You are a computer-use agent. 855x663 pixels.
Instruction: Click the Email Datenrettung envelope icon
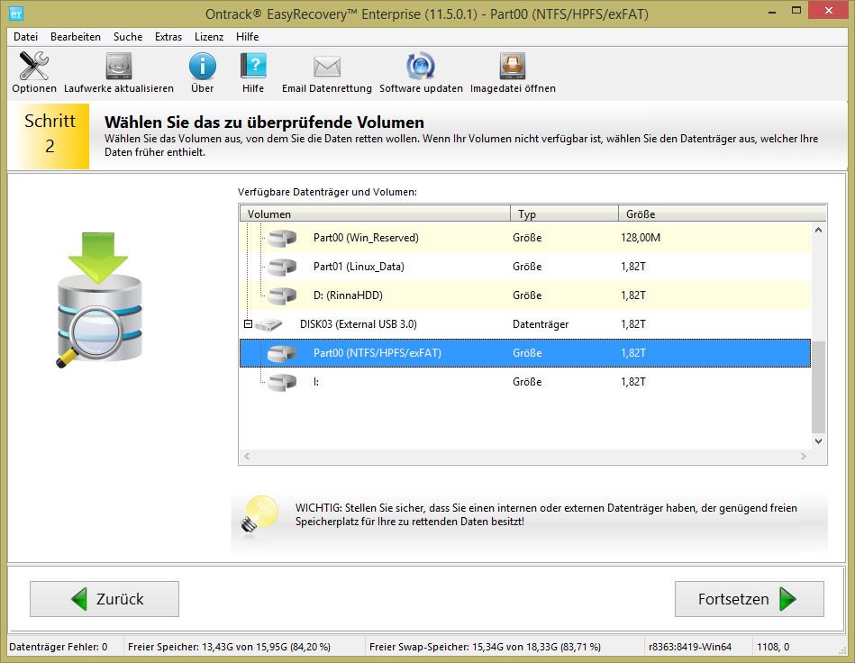click(x=327, y=67)
